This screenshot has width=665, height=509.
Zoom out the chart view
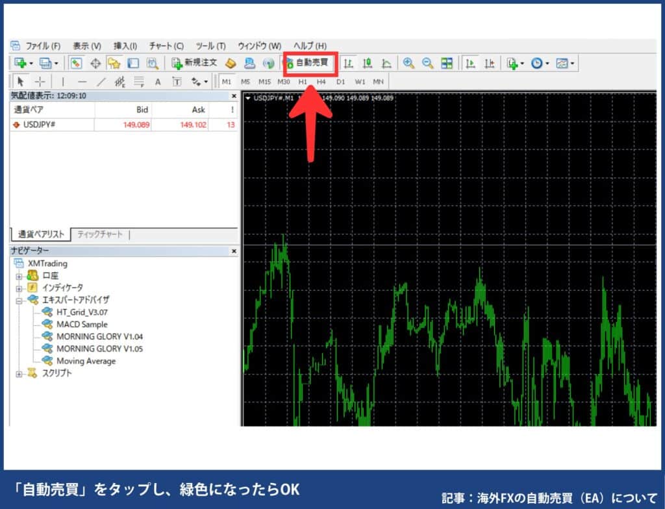pos(427,63)
